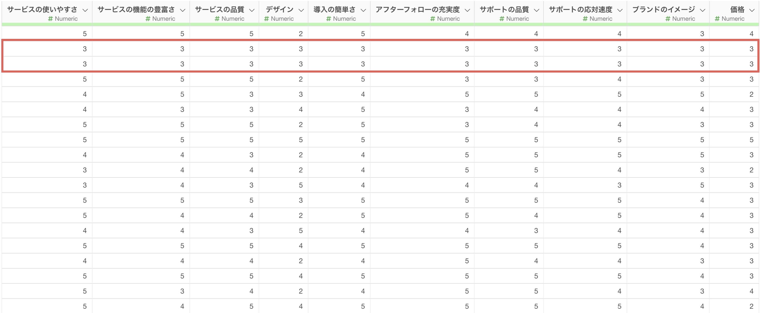Open dropdown for サービスの使いやすさ column

click(85, 10)
